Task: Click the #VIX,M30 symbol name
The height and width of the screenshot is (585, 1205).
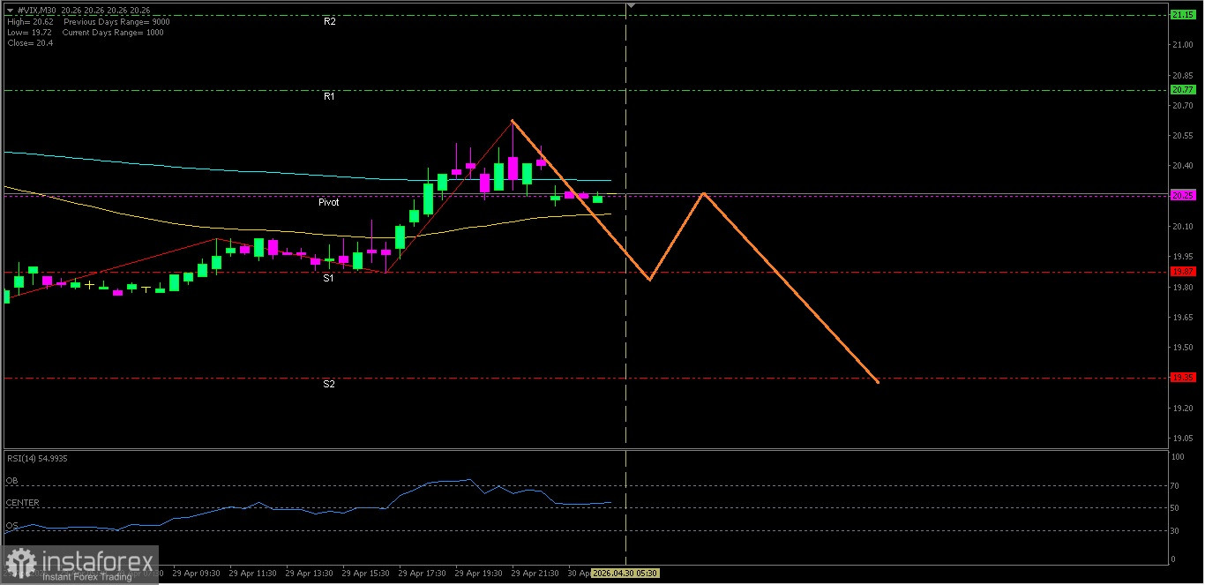Action: 35,11
